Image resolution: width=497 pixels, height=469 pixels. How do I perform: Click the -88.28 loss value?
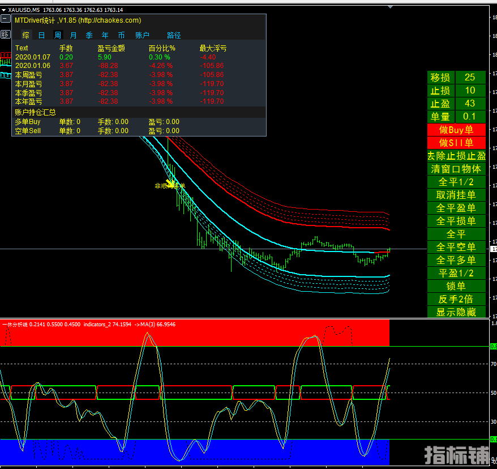pos(108,66)
